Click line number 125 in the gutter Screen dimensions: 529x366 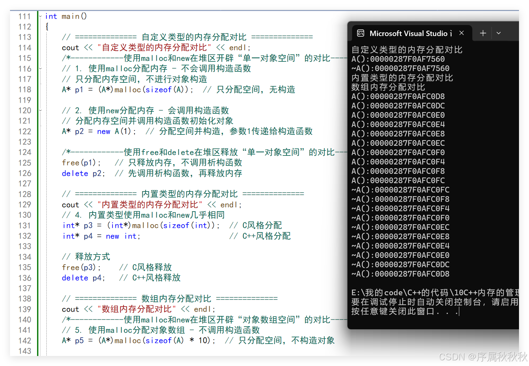point(25,162)
